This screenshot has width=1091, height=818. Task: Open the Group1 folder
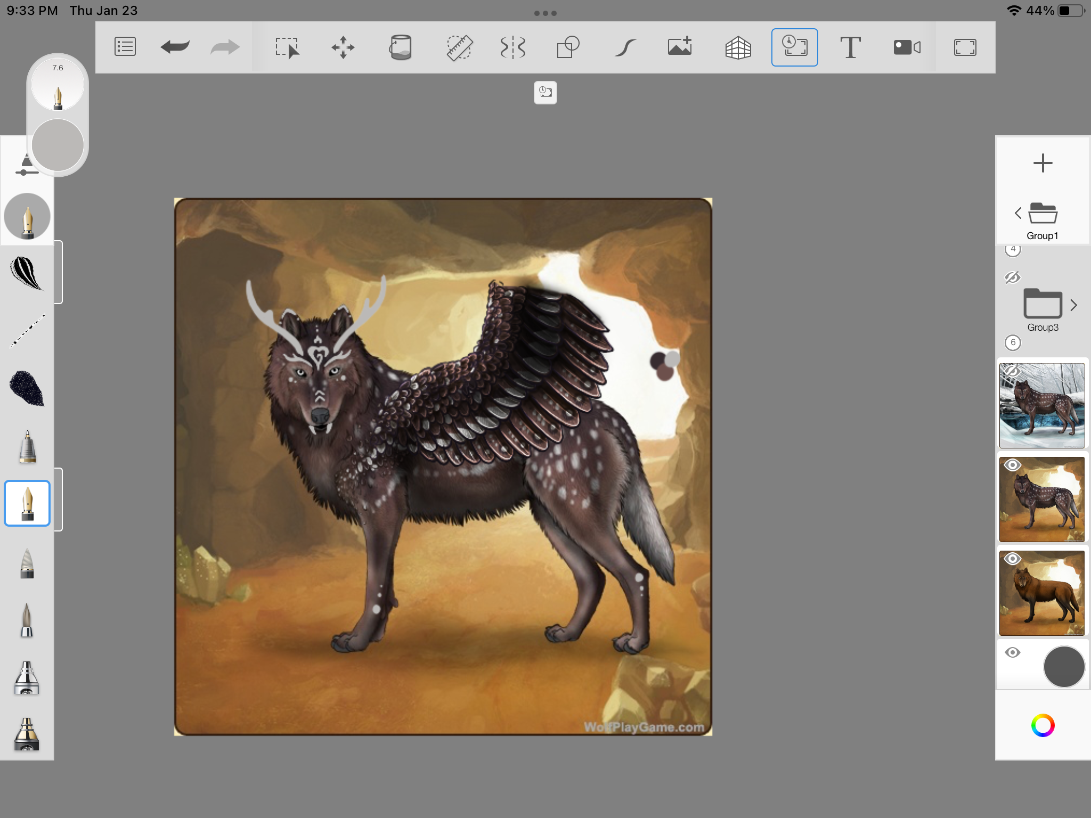(x=1043, y=214)
